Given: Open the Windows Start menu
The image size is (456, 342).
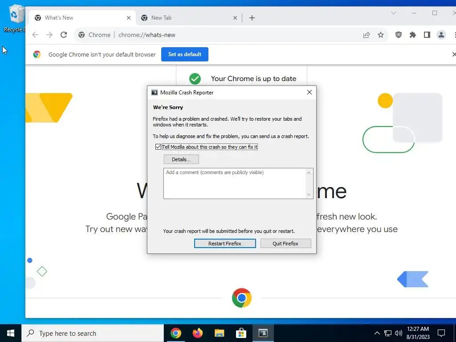Looking at the screenshot, I should coord(11,333).
